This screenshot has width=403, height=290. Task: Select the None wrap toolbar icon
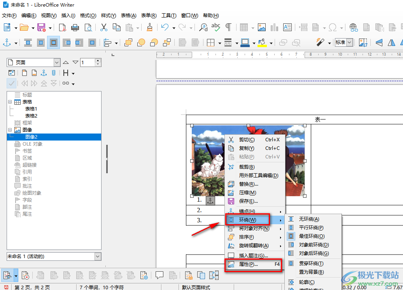point(28,42)
